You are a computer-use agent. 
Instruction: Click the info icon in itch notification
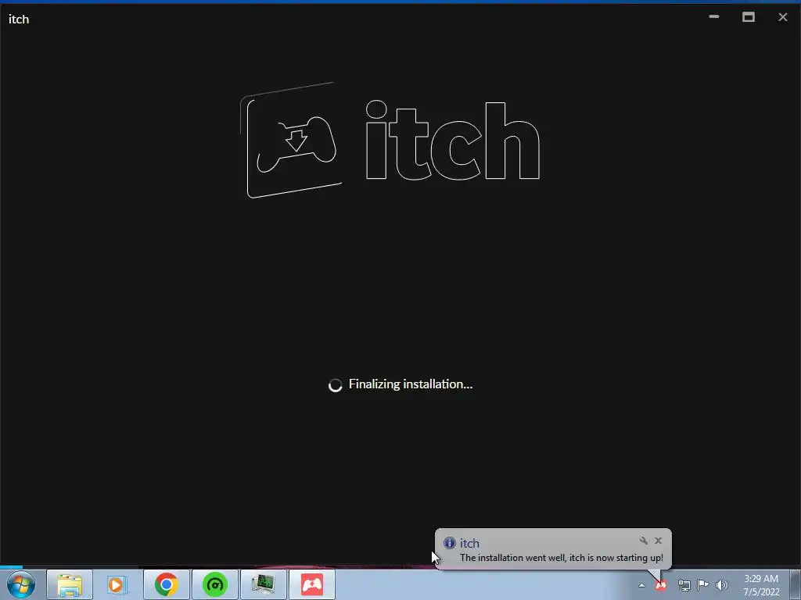coord(450,543)
